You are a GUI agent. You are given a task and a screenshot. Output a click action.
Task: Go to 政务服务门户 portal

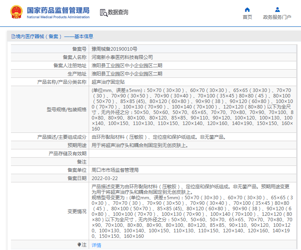pyautogui.click(x=277, y=17)
